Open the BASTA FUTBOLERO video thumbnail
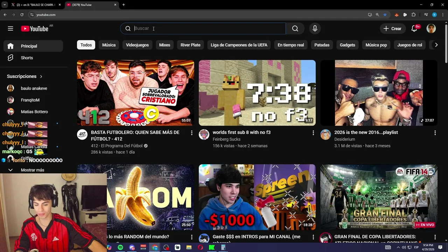This screenshot has width=448, height=252. (x=135, y=93)
